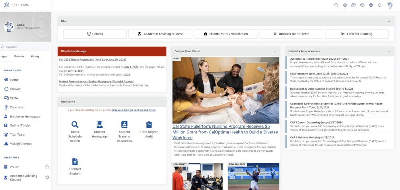Click clear your browser cookies and cache link
The height and width of the screenshot is (190, 400).
(x=134, y=110)
